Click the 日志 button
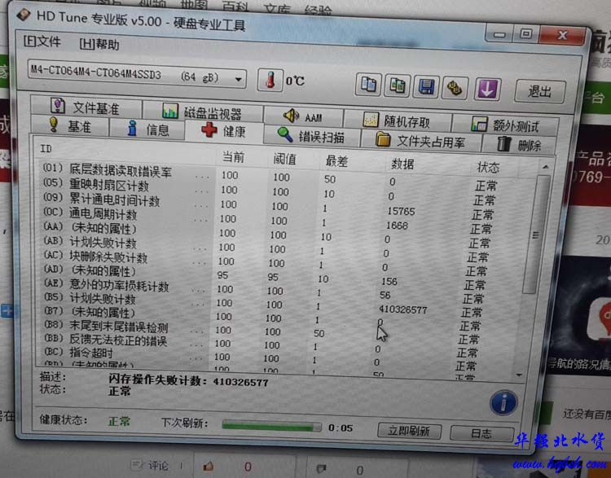 click(481, 433)
